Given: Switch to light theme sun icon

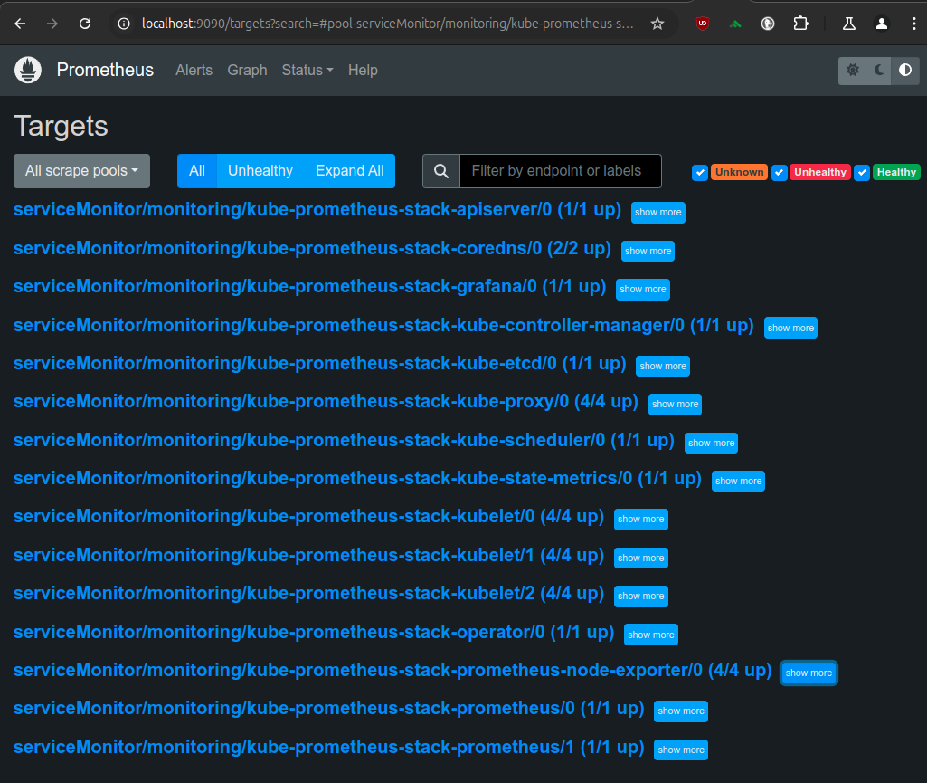Looking at the screenshot, I should click(x=853, y=71).
